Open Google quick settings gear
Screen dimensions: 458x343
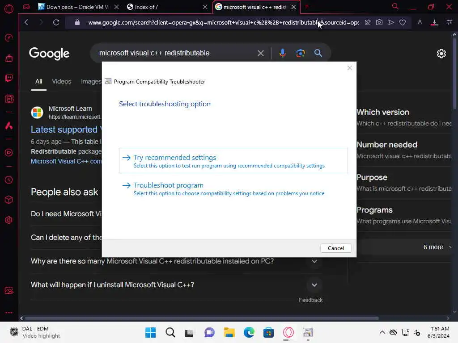pyautogui.click(x=441, y=54)
